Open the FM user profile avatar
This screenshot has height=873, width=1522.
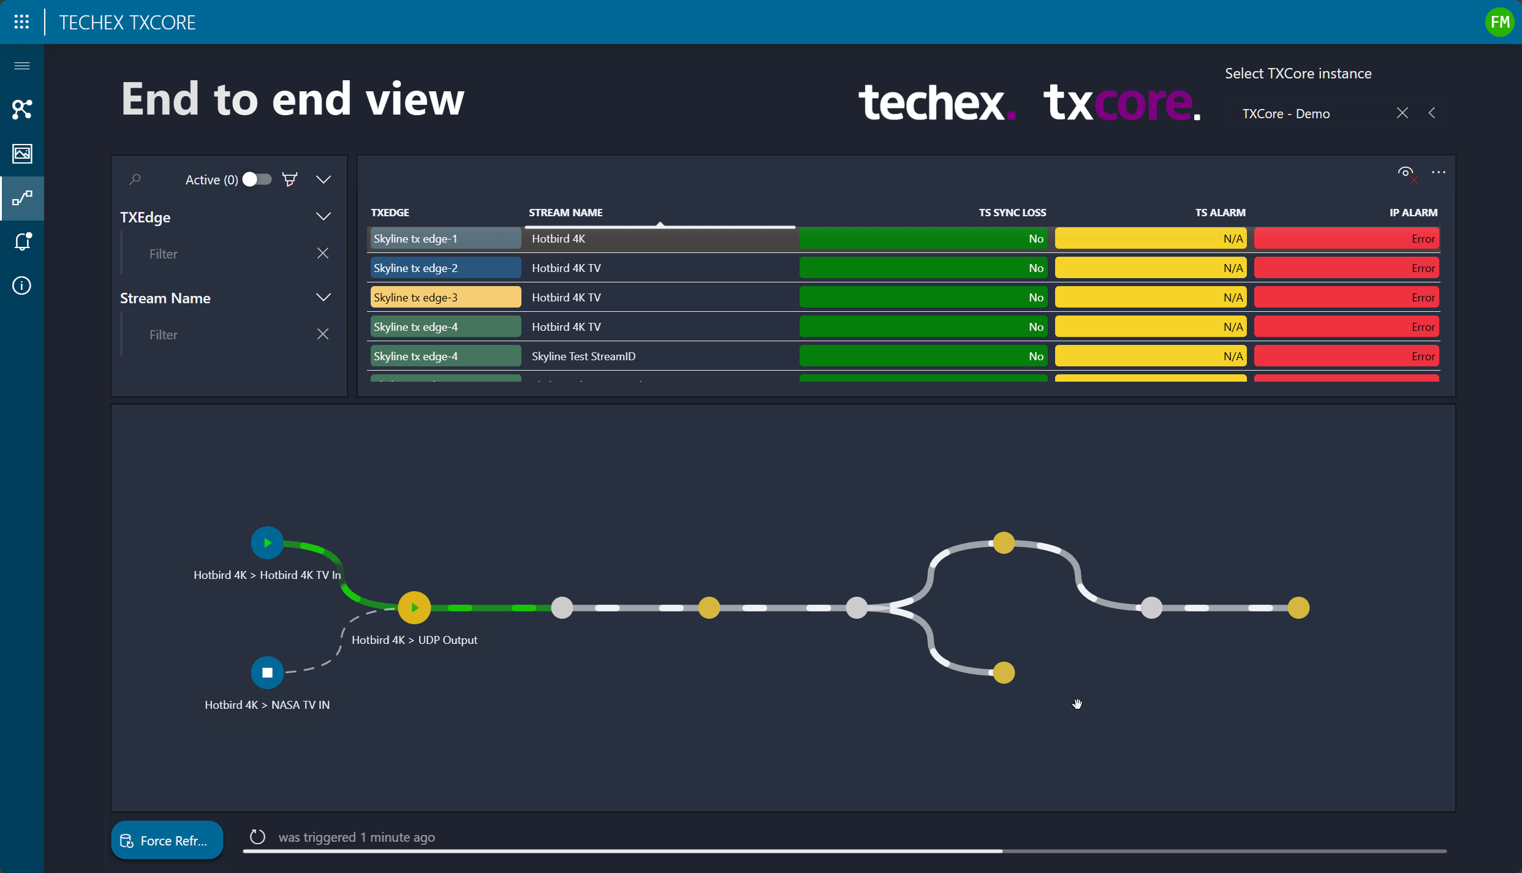1499,22
